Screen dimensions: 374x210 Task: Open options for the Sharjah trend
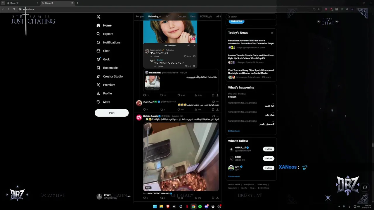pyautogui.click(x=273, y=94)
